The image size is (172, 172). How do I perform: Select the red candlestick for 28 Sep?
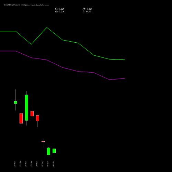32,114
